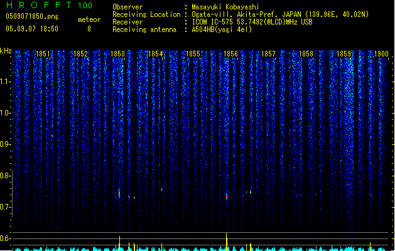The width and height of the screenshot is (395, 251).
Task: Click the 1900 time marker
Action: click(x=381, y=54)
